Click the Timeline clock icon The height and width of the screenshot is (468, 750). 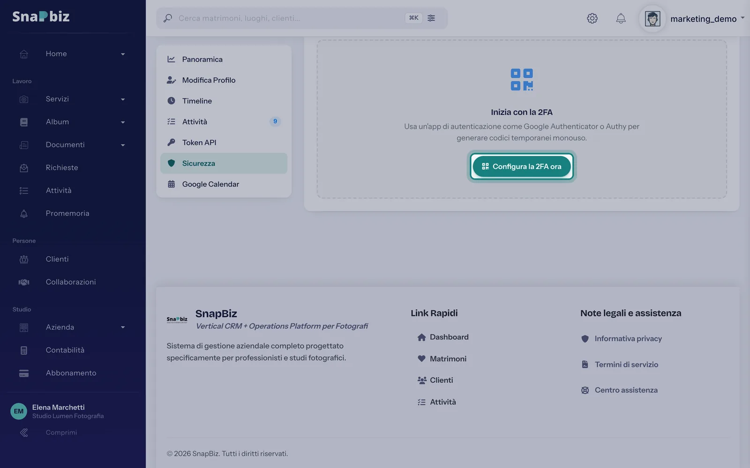(171, 101)
